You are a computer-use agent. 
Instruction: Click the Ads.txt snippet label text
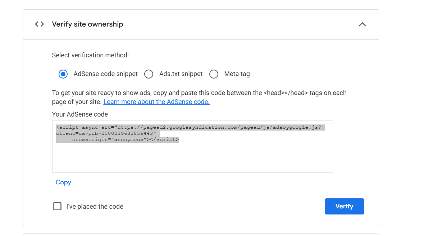tap(181, 74)
